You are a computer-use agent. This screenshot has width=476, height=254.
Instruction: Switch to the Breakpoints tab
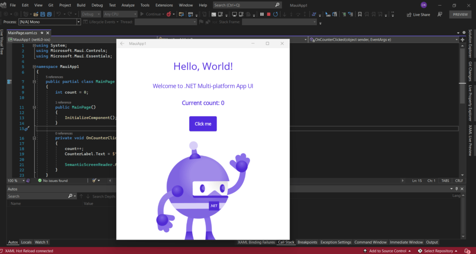click(x=307, y=242)
